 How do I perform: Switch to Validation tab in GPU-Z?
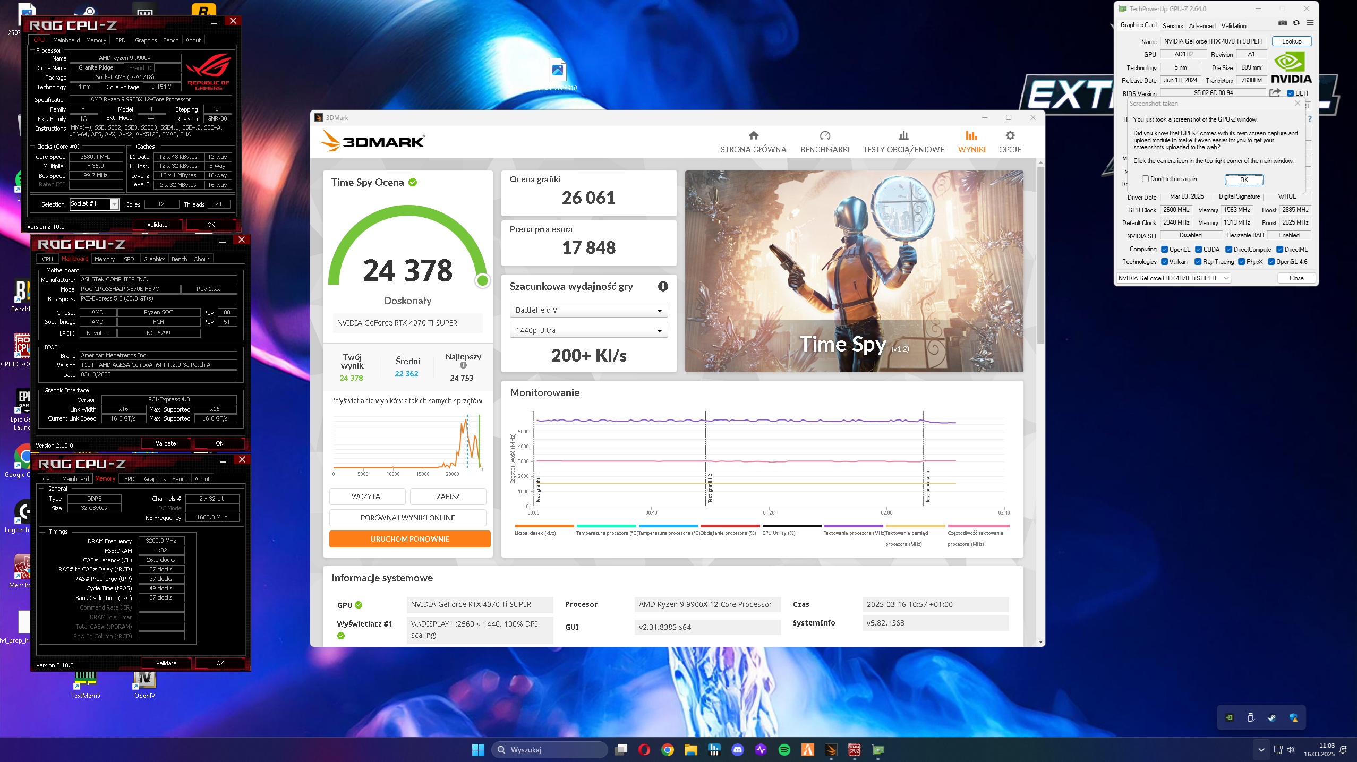click(x=1233, y=25)
